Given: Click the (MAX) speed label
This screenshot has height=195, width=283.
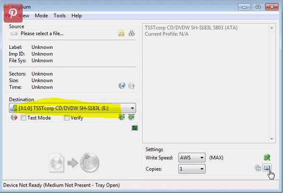Looking at the screenshot, I should [216, 158].
